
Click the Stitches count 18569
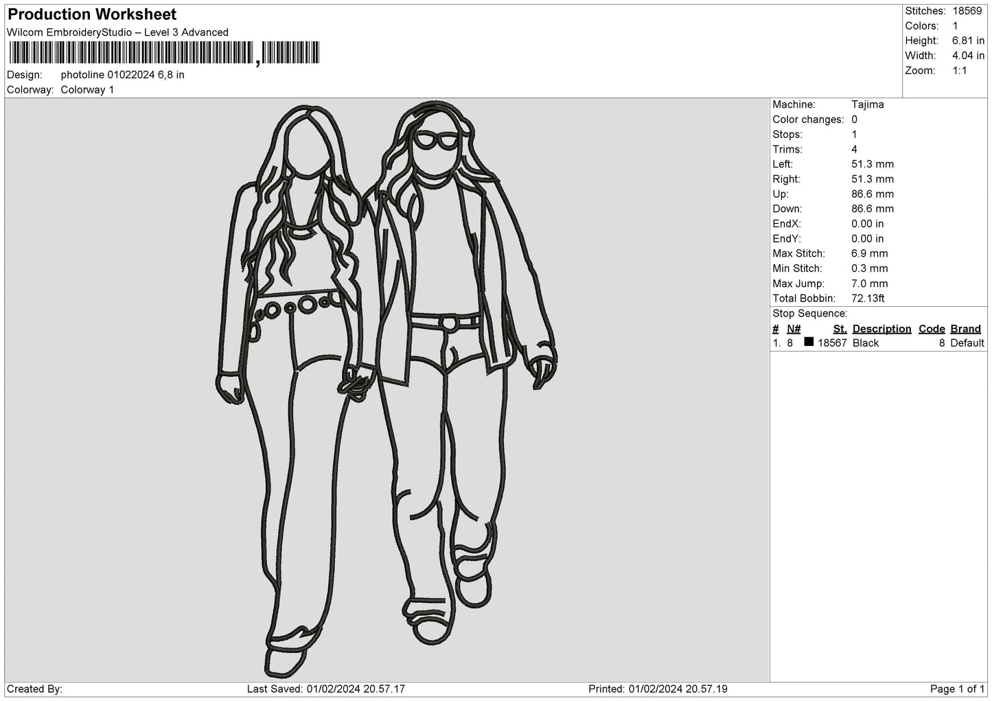(x=968, y=11)
